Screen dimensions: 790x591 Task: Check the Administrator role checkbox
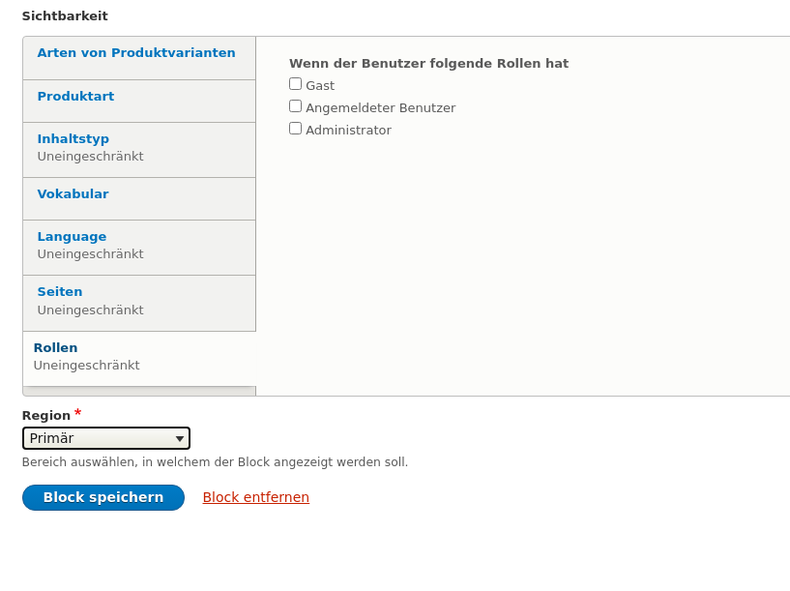pos(296,129)
